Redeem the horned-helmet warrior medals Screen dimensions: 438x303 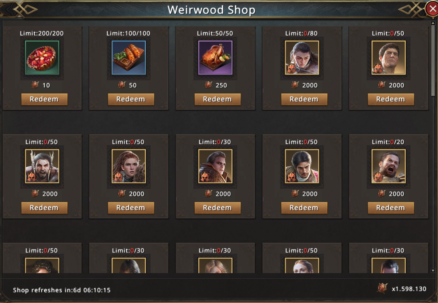point(44,208)
